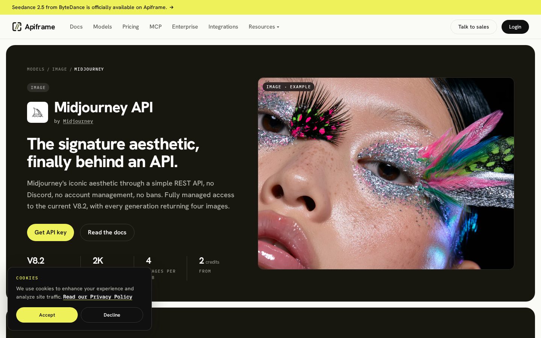Click the 'Midjourney API' heading
The width and height of the screenshot is (541, 338).
click(103, 107)
